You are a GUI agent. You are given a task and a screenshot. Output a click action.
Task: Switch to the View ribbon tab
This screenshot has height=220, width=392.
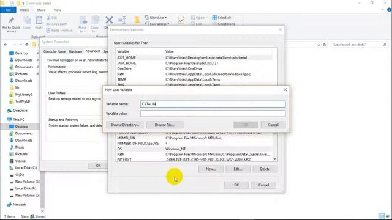point(57,10)
